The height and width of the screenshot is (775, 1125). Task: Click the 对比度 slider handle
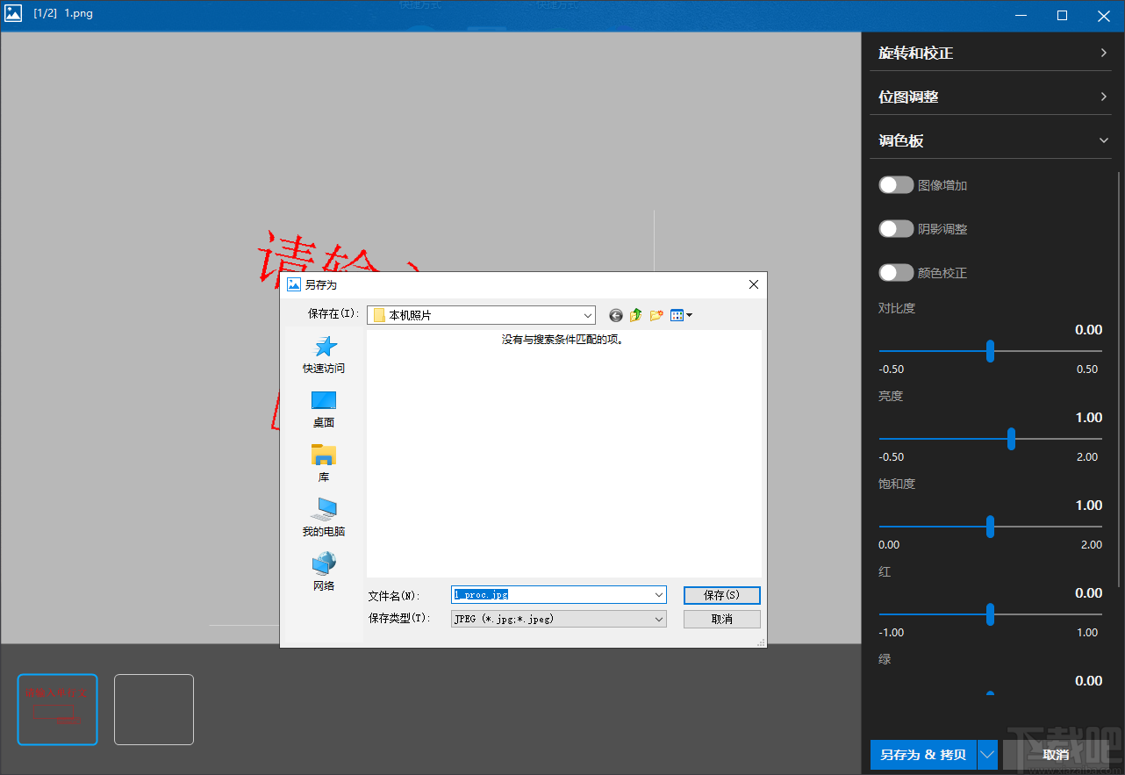pyautogui.click(x=990, y=351)
